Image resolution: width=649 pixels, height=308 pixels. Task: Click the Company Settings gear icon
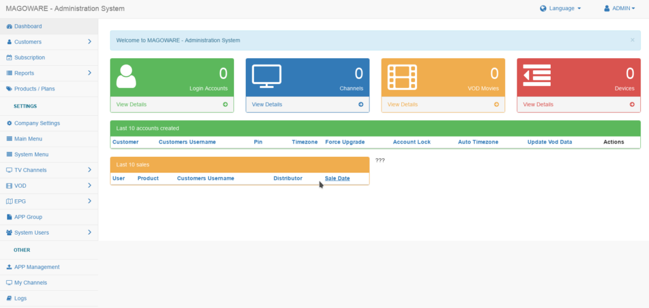pos(9,123)
